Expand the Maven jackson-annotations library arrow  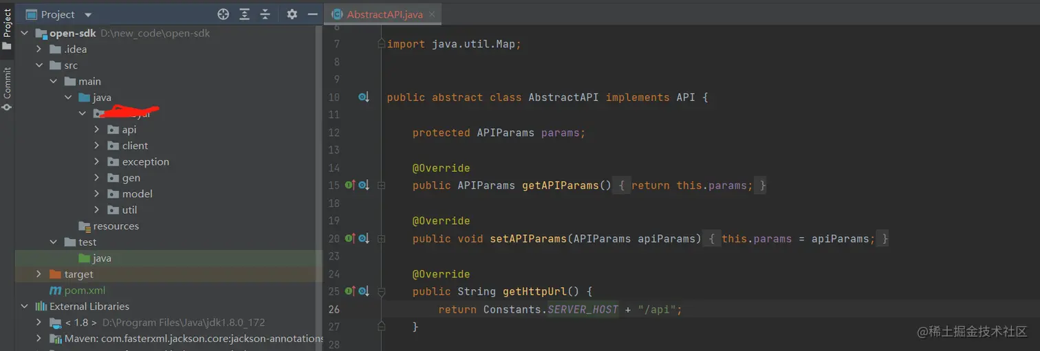coord(40,339)
